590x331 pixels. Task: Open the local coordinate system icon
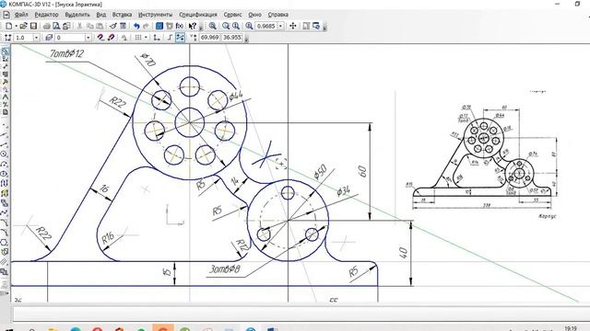pos(157,38)
